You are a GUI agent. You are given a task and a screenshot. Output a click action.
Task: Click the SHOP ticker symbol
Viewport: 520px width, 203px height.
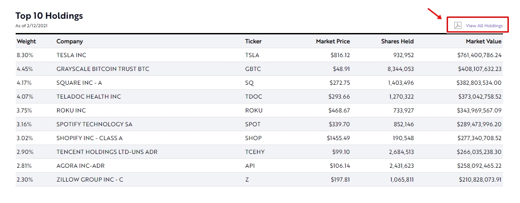[253, 138]
